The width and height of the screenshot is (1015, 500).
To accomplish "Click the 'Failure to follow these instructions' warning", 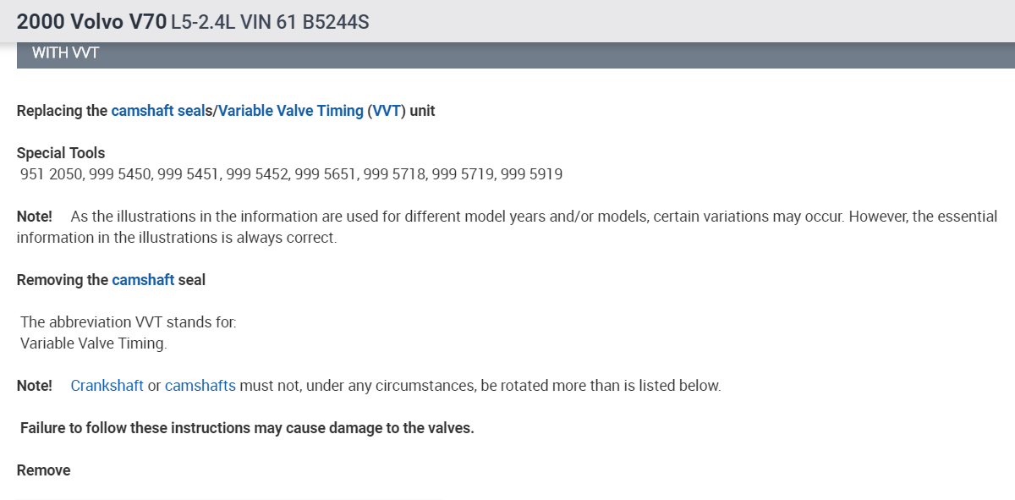I will tap(247, 428).
